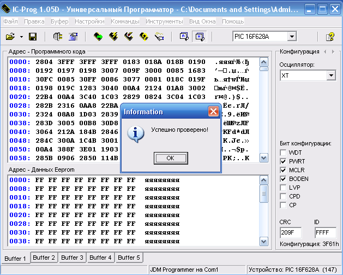Viewport: 343px width, 275px height.
Task: Click the help question mark icon
Action: (x=330, y=37)
